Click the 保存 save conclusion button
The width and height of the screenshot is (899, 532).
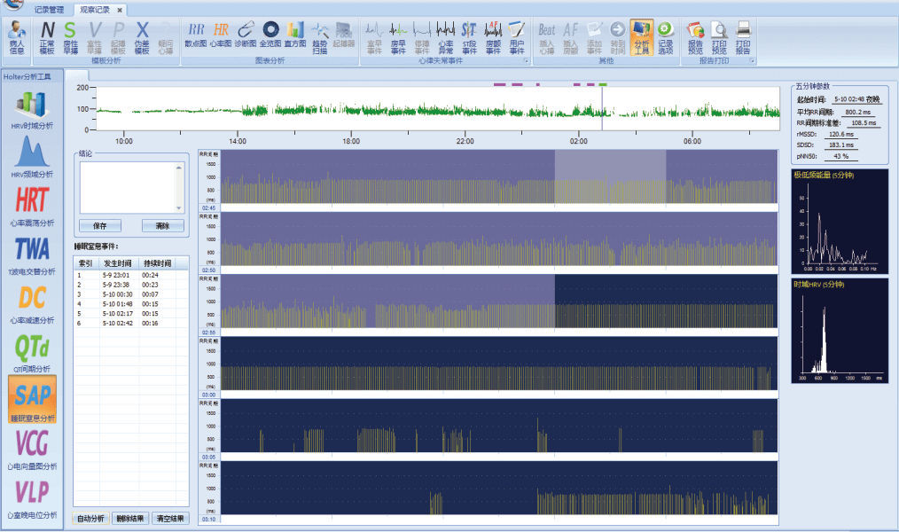[100, 226]
